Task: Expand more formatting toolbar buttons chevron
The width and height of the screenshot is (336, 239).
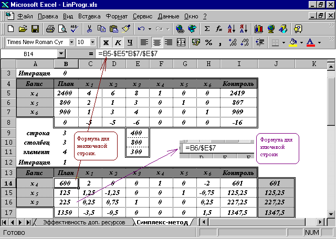Action: [331, 39]
